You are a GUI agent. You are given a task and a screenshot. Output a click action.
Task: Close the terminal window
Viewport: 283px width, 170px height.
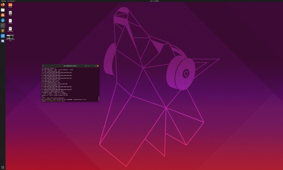coord(98,66)
